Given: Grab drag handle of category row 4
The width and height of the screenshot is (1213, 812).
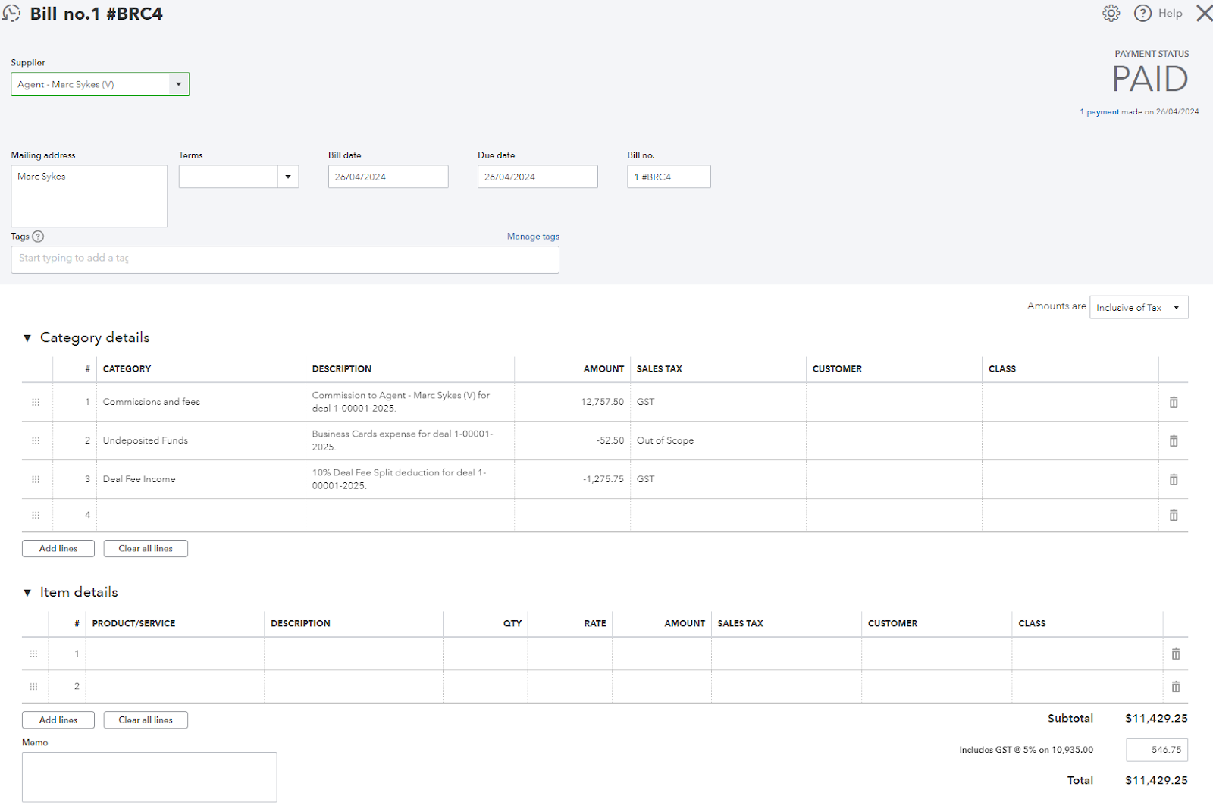Looking at the screenshot, I should pyautogui.click(x=36, y=515).
